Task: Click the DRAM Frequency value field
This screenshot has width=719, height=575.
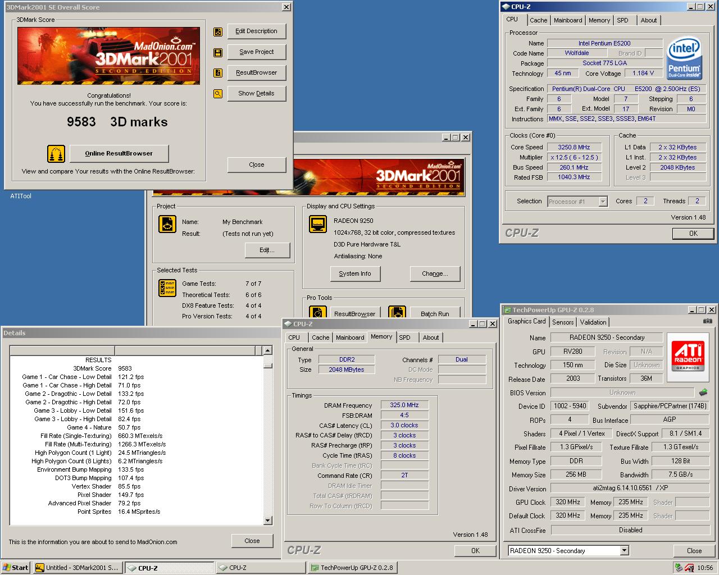Action: click(x=404, y=405)
